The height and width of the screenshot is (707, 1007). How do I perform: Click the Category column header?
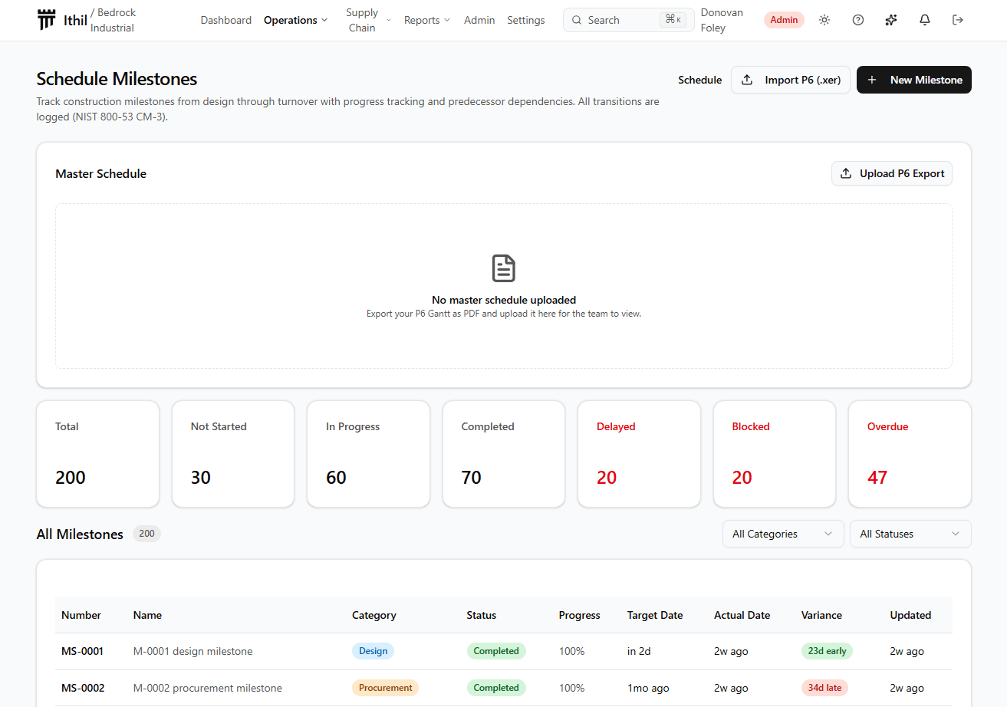pyautogui.click(x=374, y=615)
